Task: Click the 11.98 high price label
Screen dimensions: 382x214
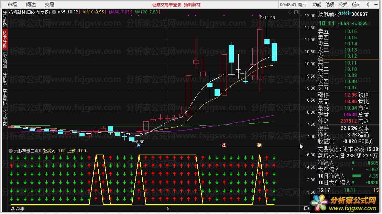Action: (270, 18)
